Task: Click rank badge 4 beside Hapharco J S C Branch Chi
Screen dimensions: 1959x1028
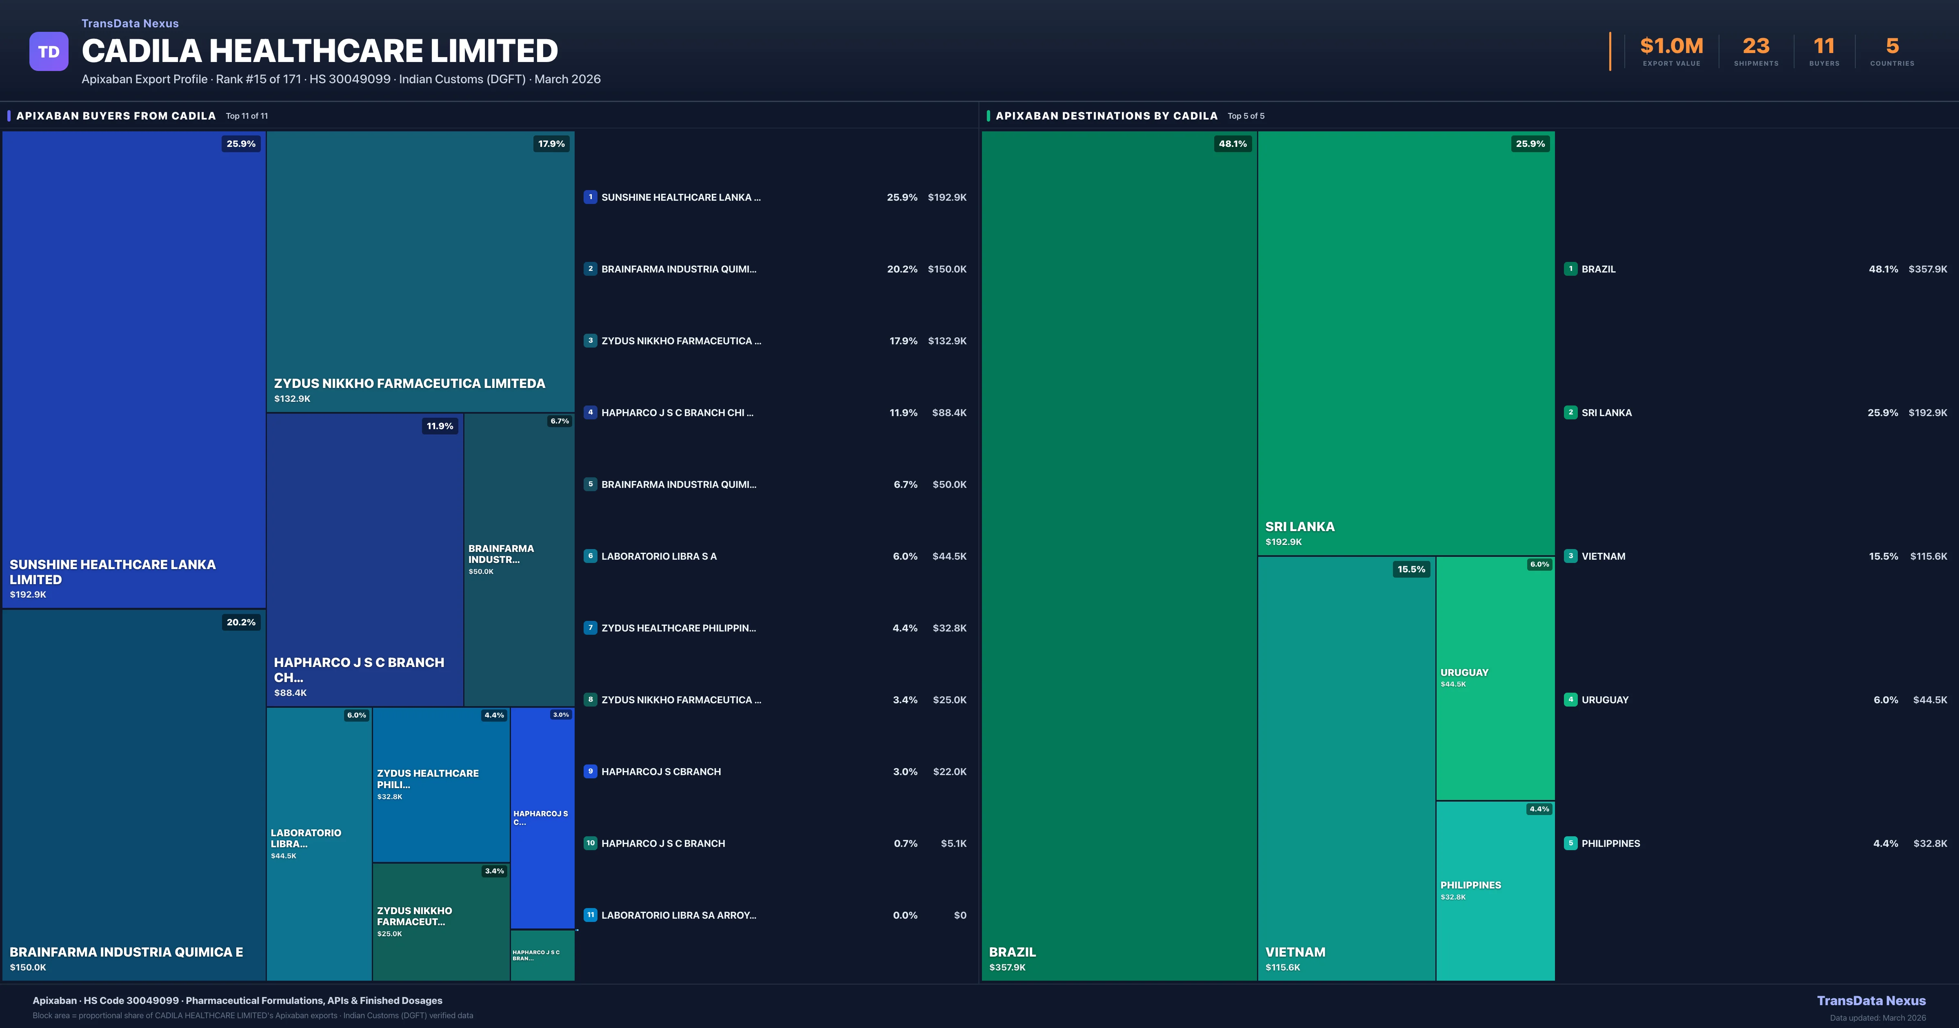Action: tap(590, 412)
